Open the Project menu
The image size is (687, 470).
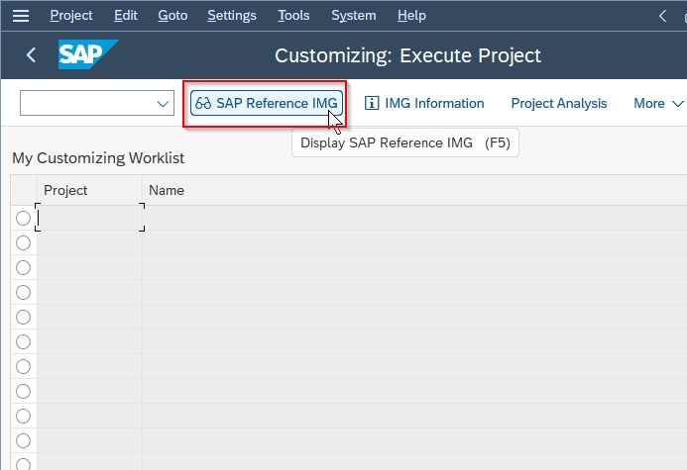point(71,16)
